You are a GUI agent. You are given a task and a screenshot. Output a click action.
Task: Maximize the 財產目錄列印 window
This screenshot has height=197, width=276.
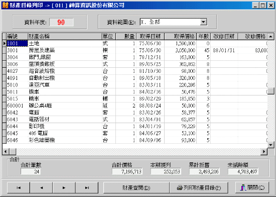point(262,6)
